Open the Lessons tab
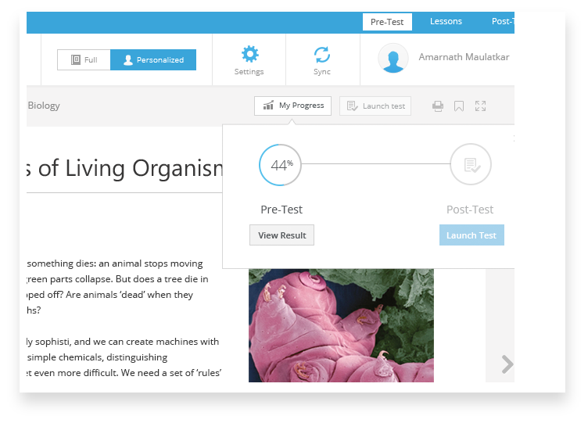Image resolution: width=588 pixels, height=423 pixels. click(446, 21)
